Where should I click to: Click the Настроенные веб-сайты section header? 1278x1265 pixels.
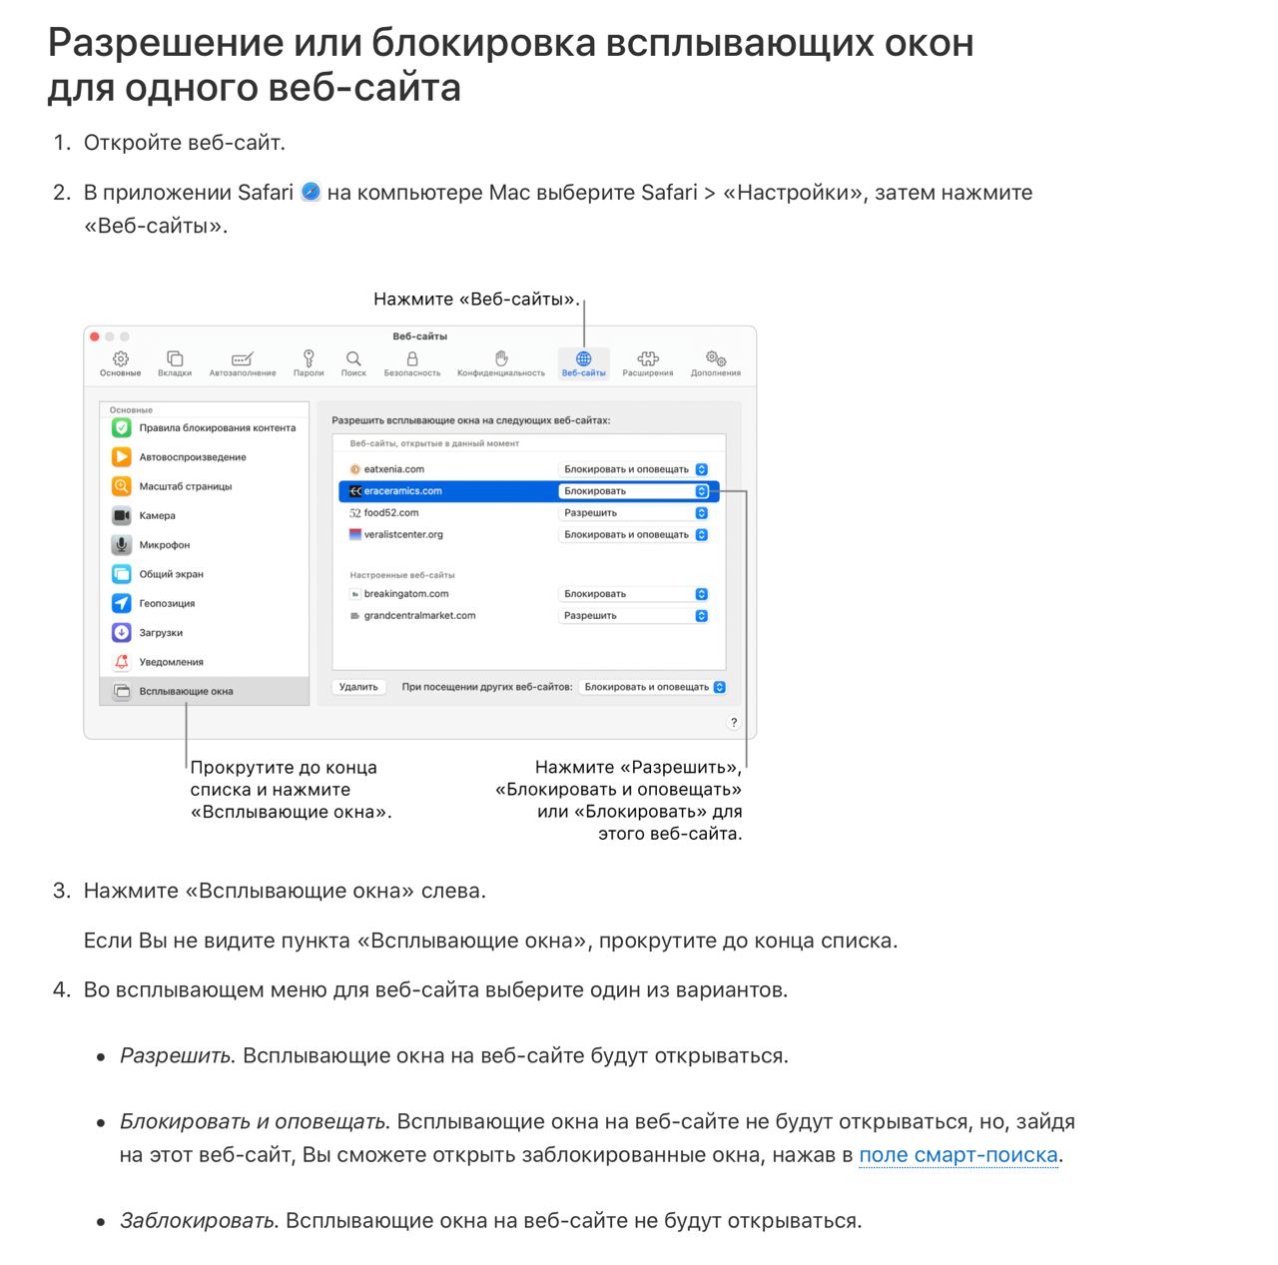[x=402, y=575]
